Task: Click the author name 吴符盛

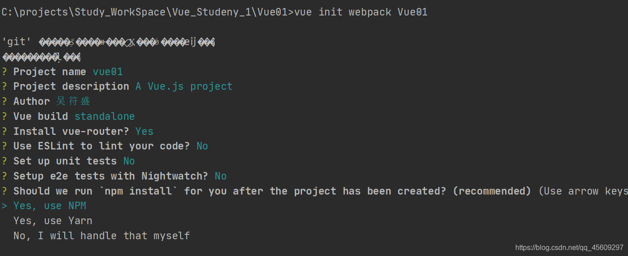Action: click(73, 101)
